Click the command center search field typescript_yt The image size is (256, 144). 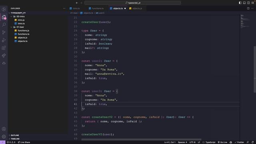click(x=132, y=3)
